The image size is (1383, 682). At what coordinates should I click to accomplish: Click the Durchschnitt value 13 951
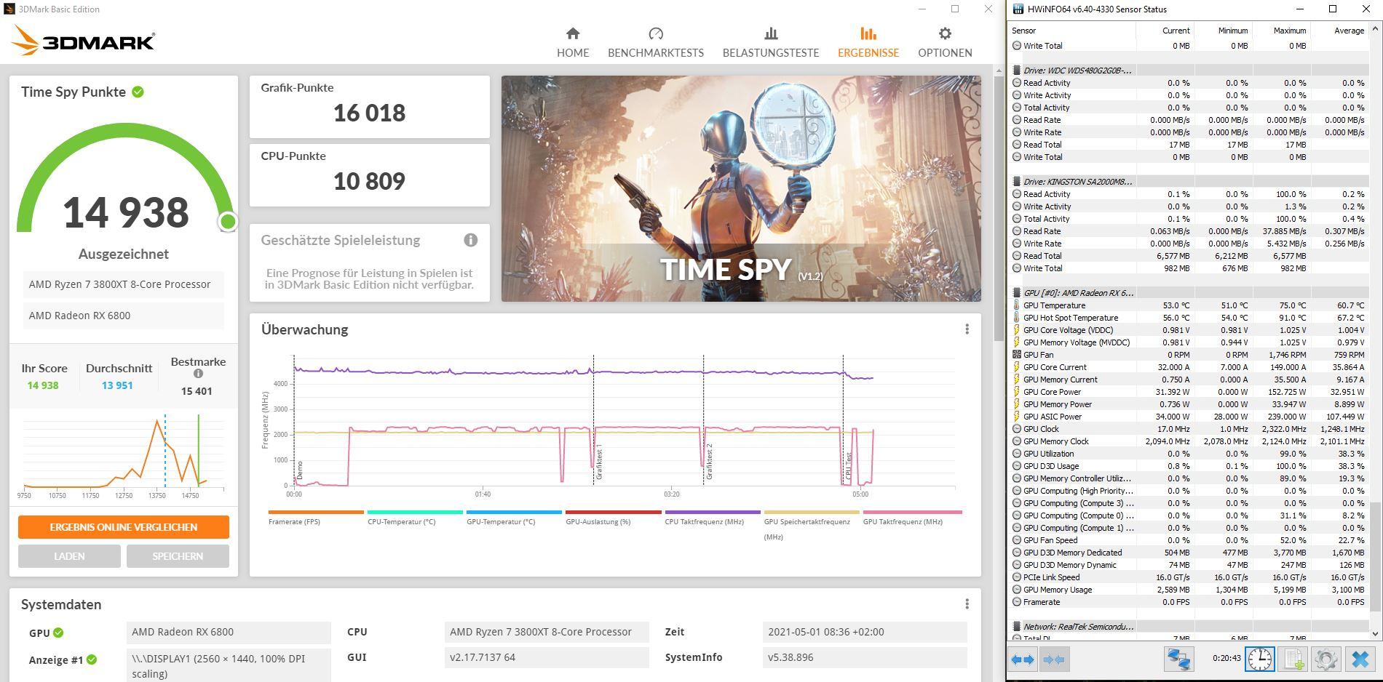117,385
